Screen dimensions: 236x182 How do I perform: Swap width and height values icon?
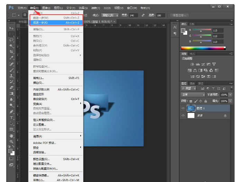(143, 15)
